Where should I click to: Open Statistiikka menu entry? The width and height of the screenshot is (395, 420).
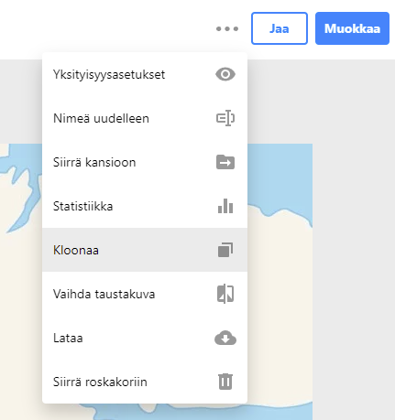click(145, 206)
